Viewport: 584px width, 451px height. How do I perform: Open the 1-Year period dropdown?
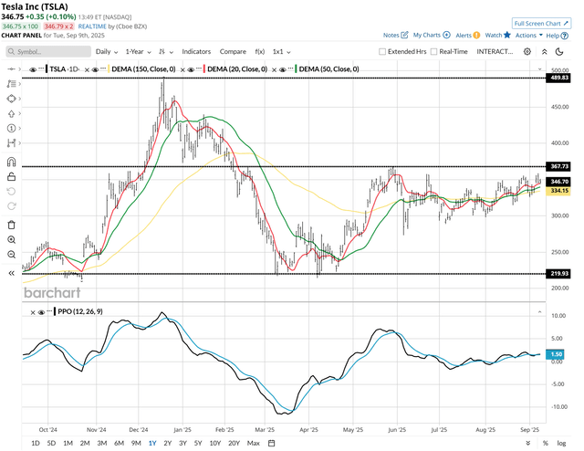(138, 52)
